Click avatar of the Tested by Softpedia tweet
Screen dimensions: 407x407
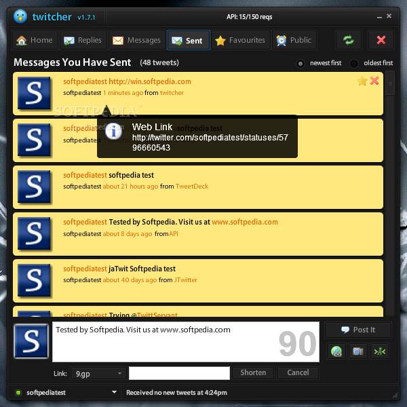tap(34, 233)
